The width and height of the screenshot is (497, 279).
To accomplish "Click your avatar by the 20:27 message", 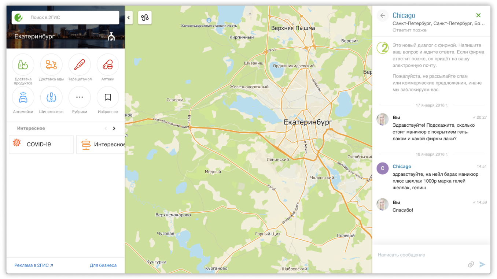I will click(383, 119).
